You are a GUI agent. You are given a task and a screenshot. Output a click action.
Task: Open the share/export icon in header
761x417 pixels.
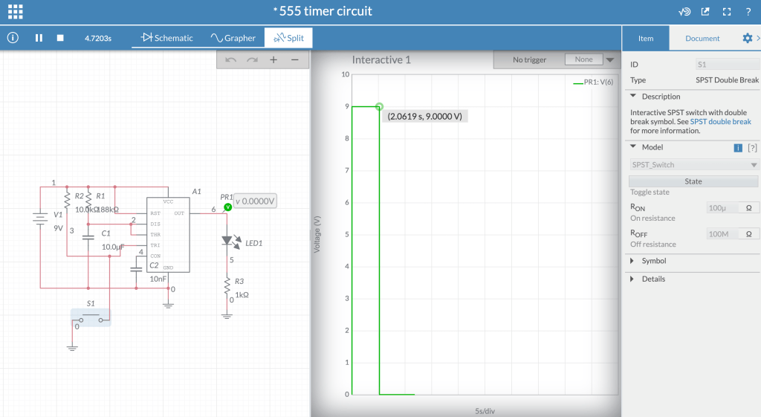(x=705, y=12)
